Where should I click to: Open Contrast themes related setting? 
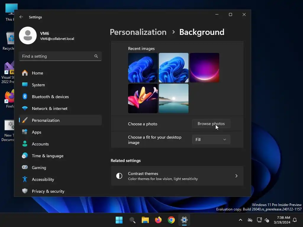pos(177,176)
